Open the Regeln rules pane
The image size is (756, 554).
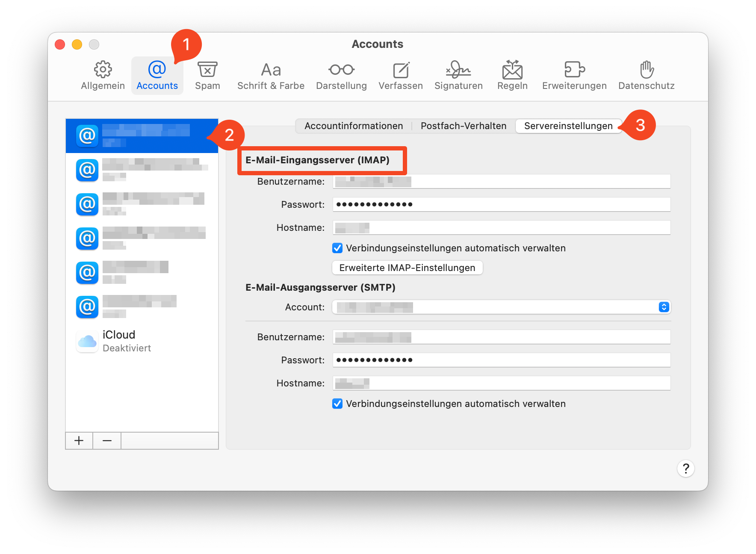click(512, 76)
